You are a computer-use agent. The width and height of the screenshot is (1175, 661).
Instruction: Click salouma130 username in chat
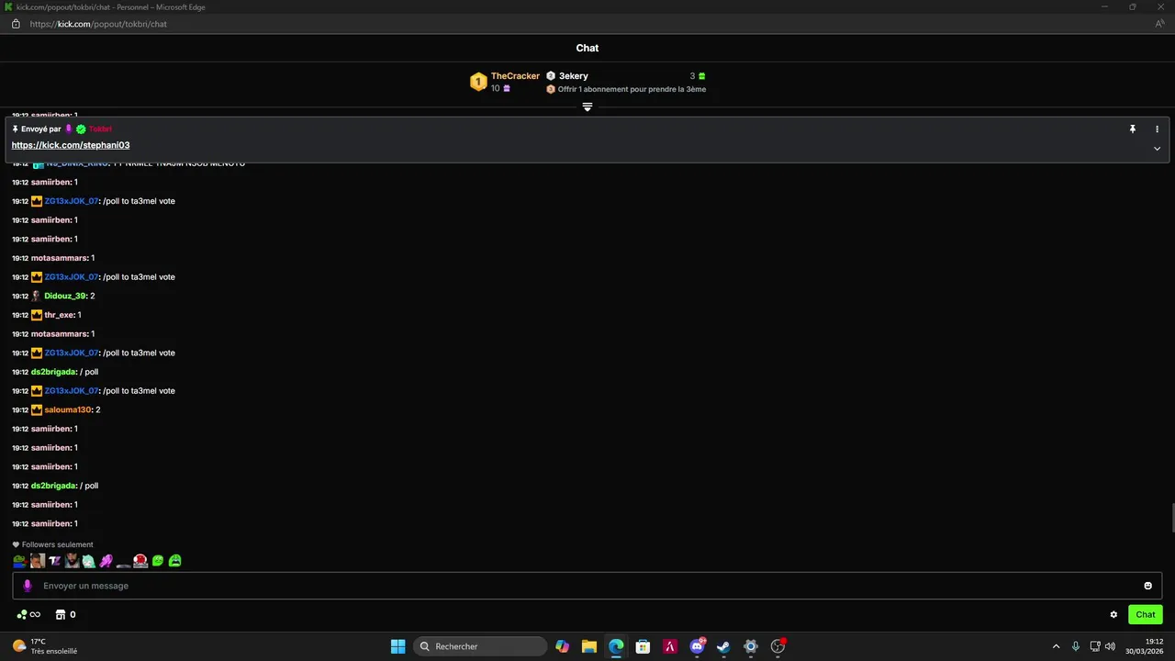tap(68, 409)
